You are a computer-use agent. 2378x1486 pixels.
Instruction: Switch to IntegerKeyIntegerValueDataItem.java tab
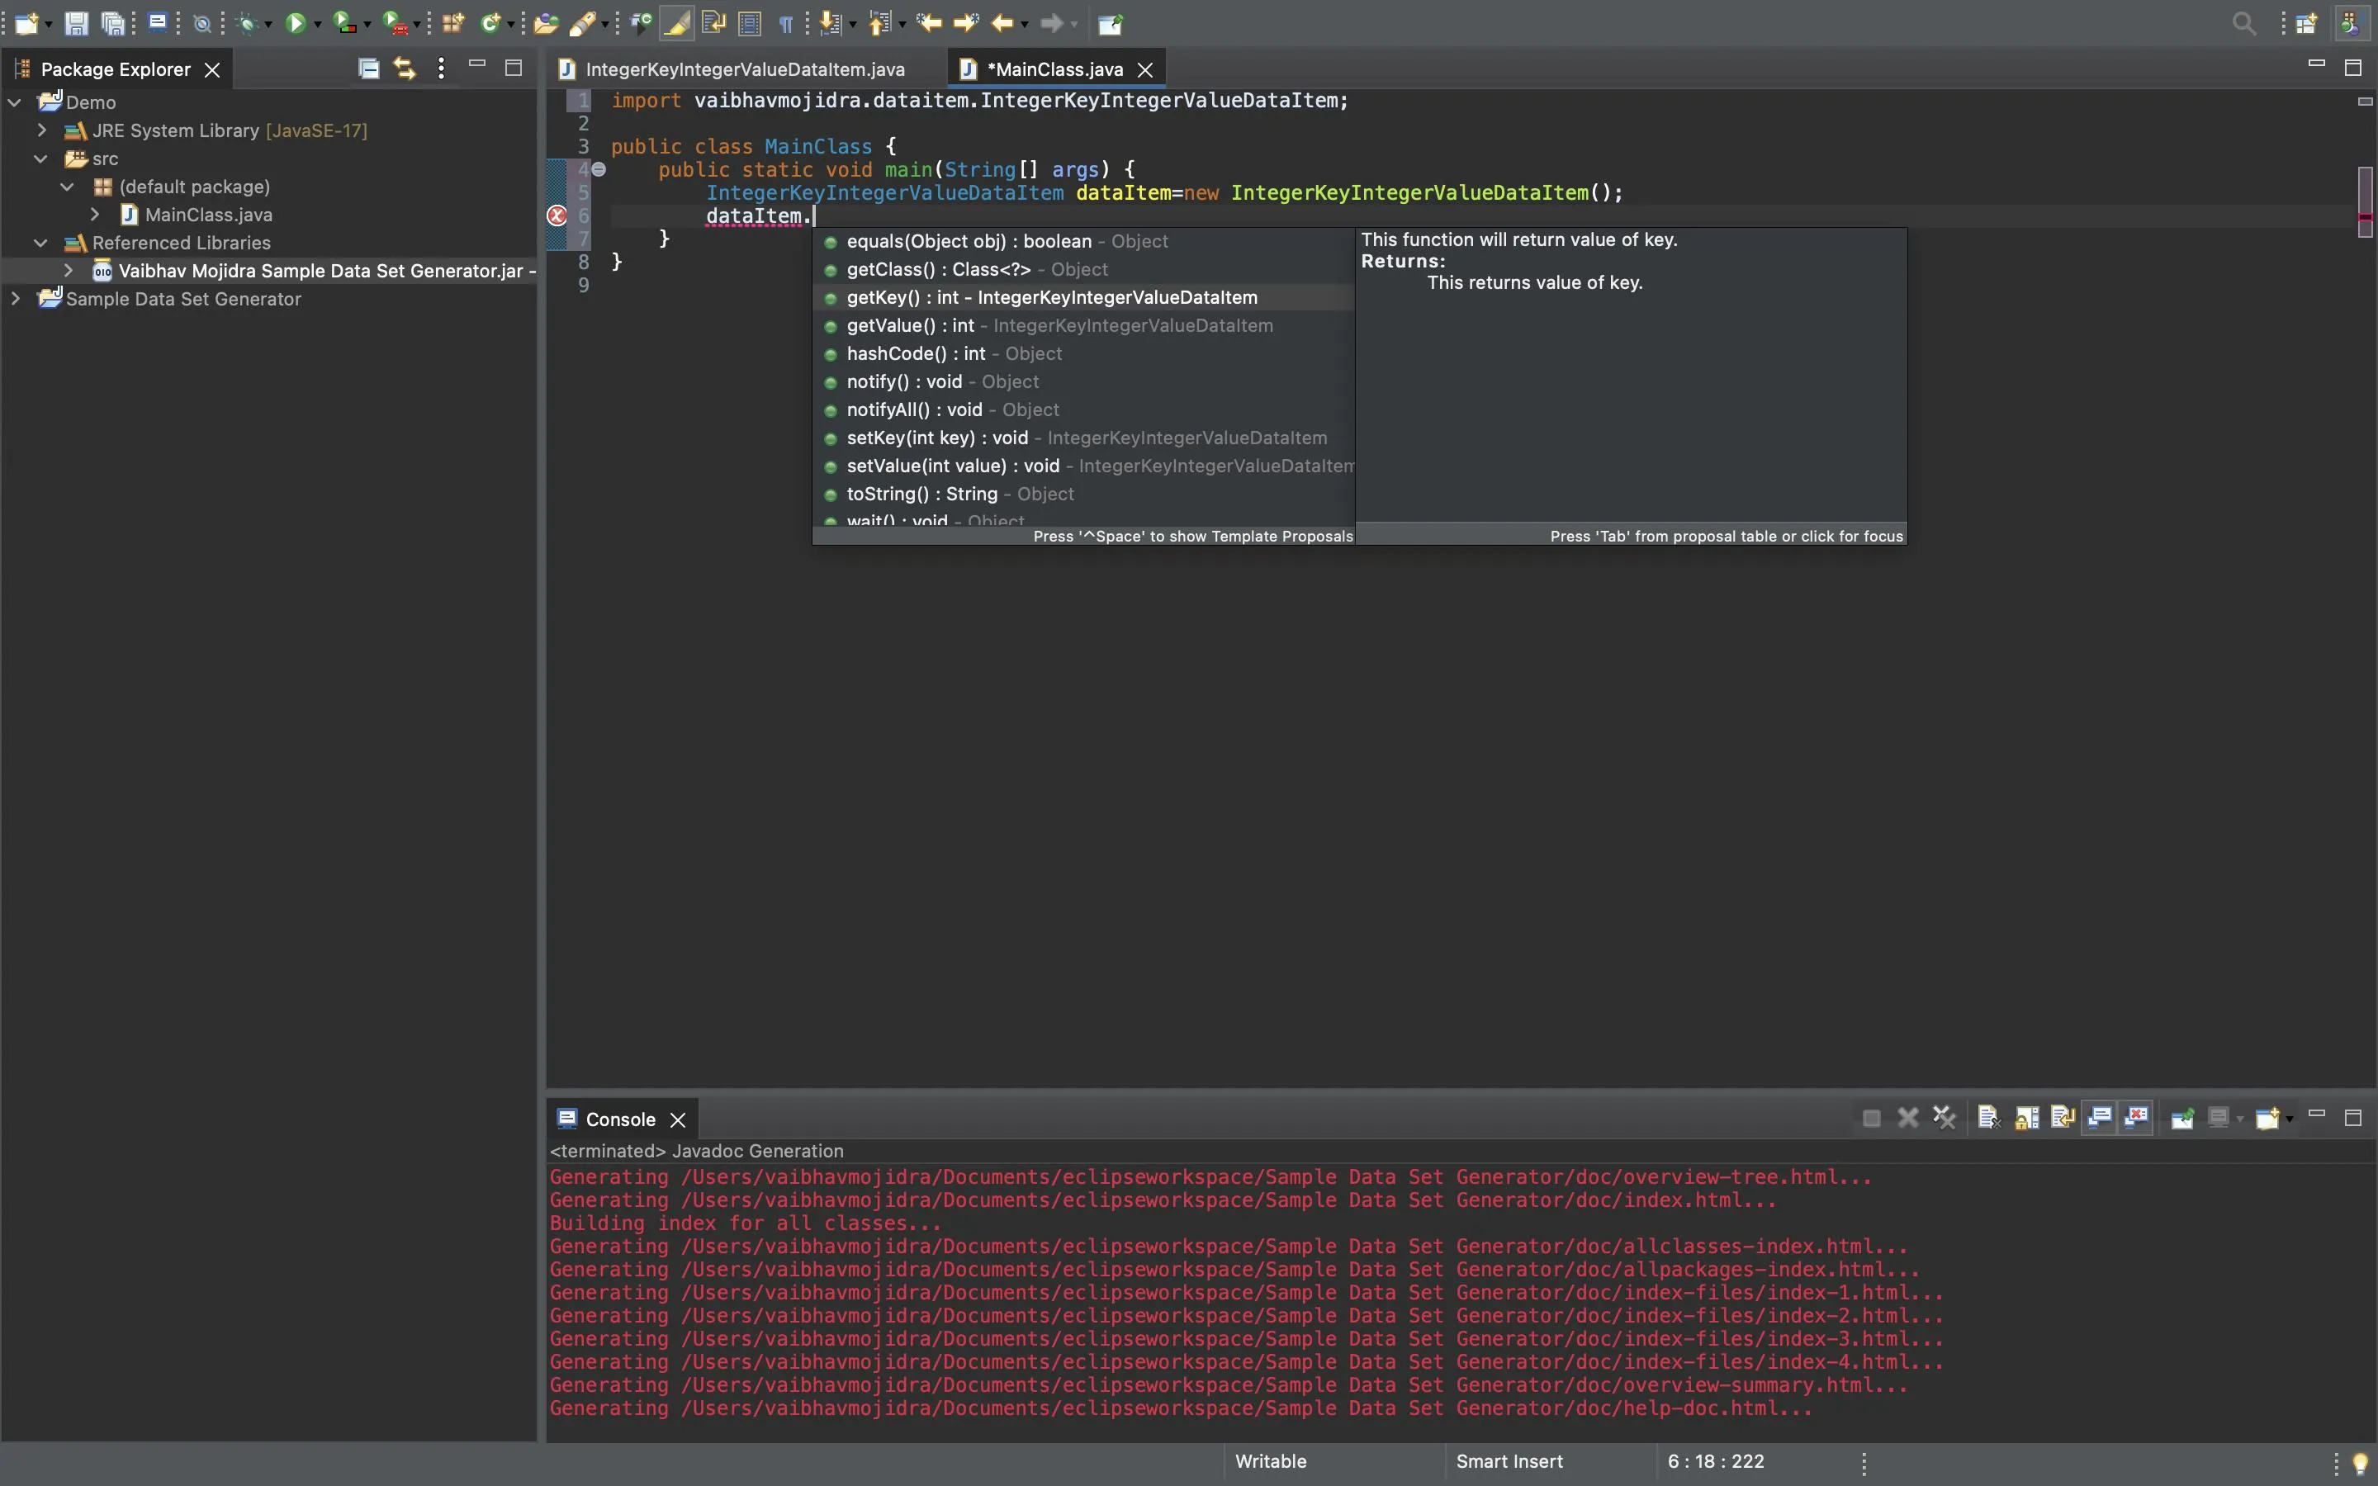tap(744, 69)
